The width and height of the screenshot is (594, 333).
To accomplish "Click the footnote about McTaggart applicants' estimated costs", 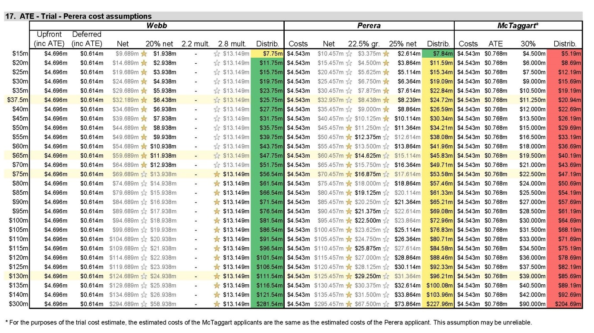I will tap(268, 322).
